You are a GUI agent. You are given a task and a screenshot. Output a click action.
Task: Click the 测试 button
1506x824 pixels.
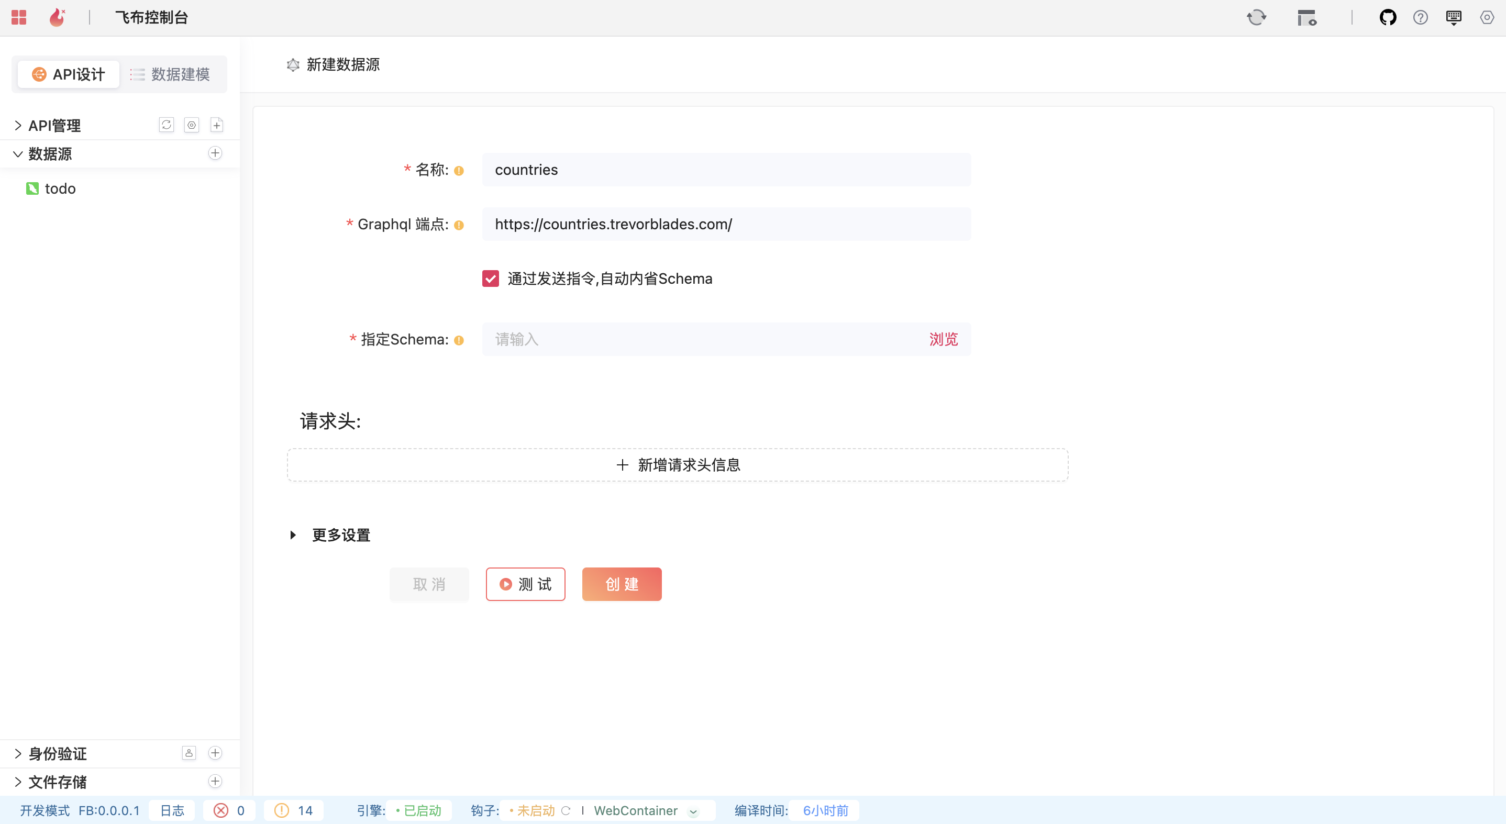(525, 584)
